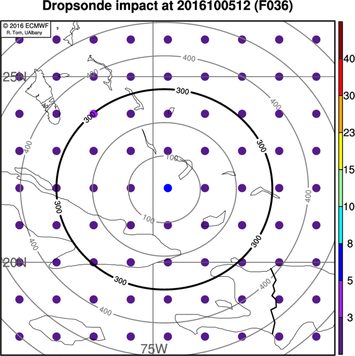Click the dark red colorbar segment above 40
The height and width of the screenshot is (356, 355).
click(x=340, y=40)
